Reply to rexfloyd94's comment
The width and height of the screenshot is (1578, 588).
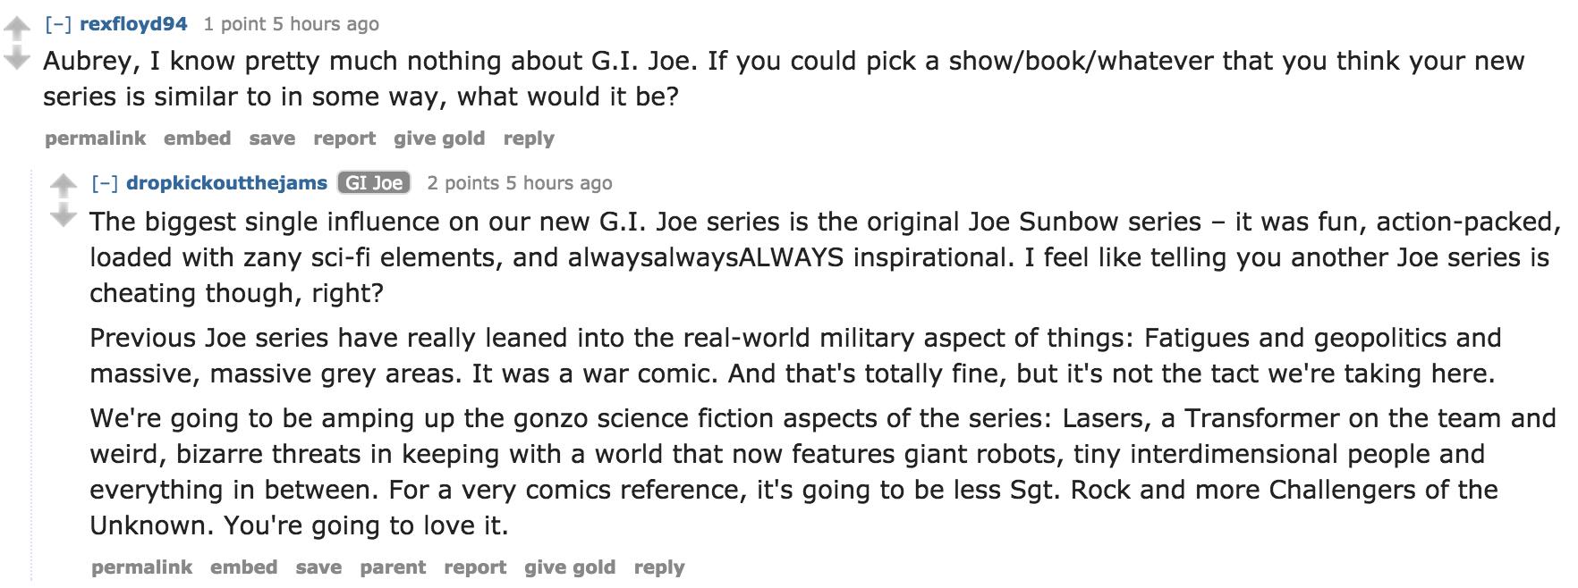528,139
